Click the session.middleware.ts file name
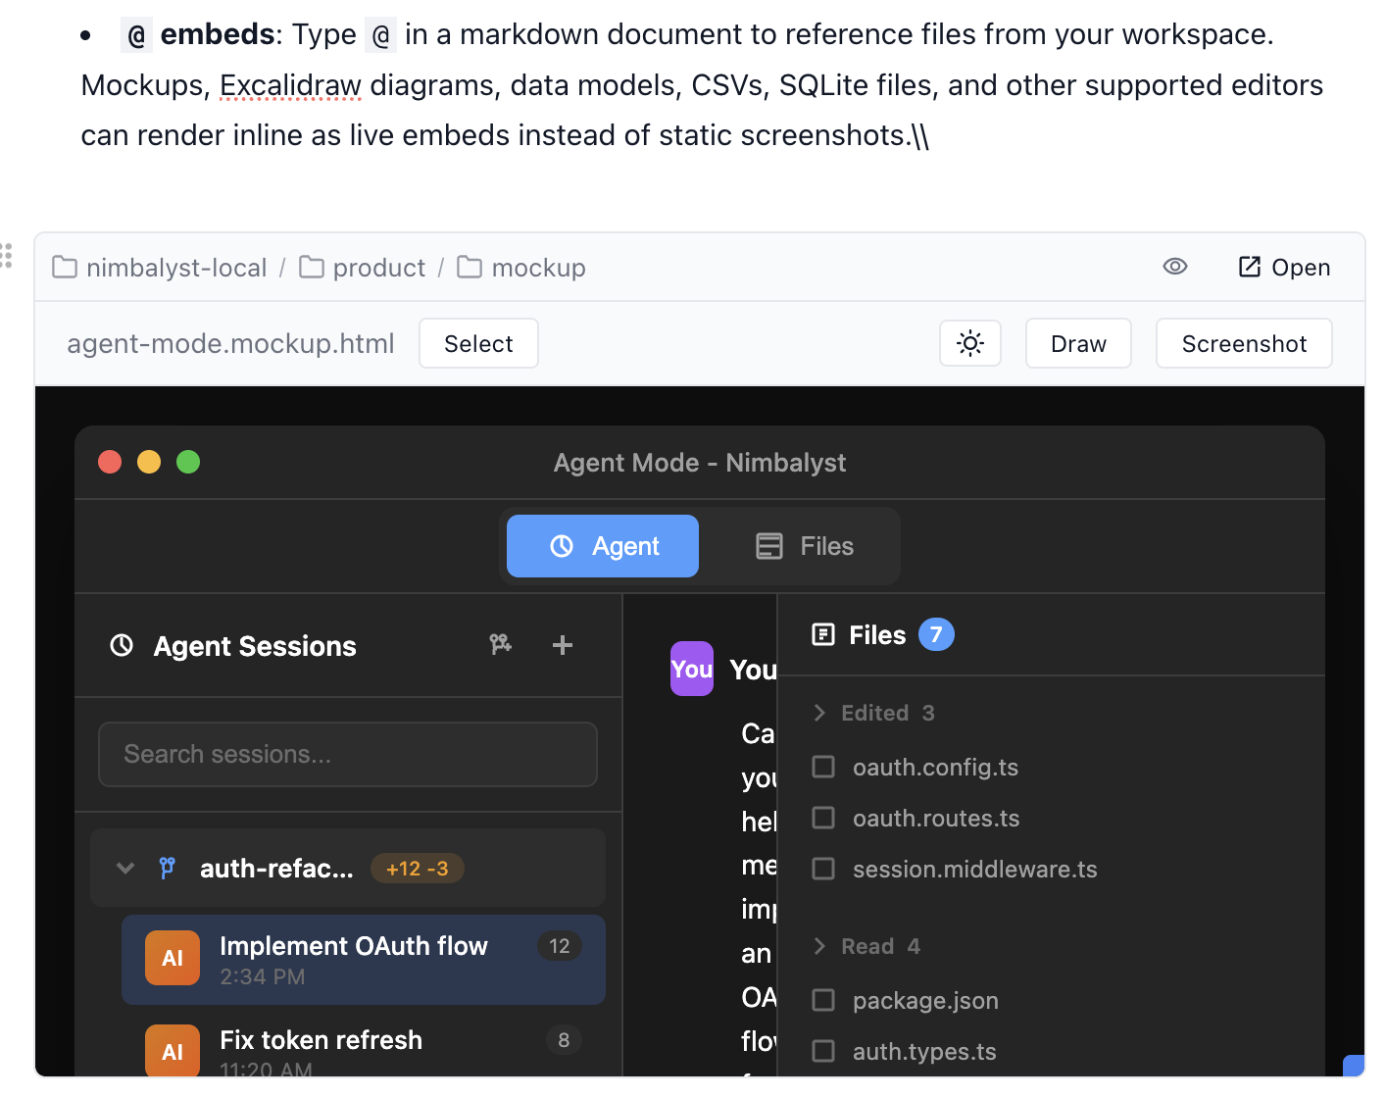This screenshot has width=1386, height=1098. coord(975,870)
